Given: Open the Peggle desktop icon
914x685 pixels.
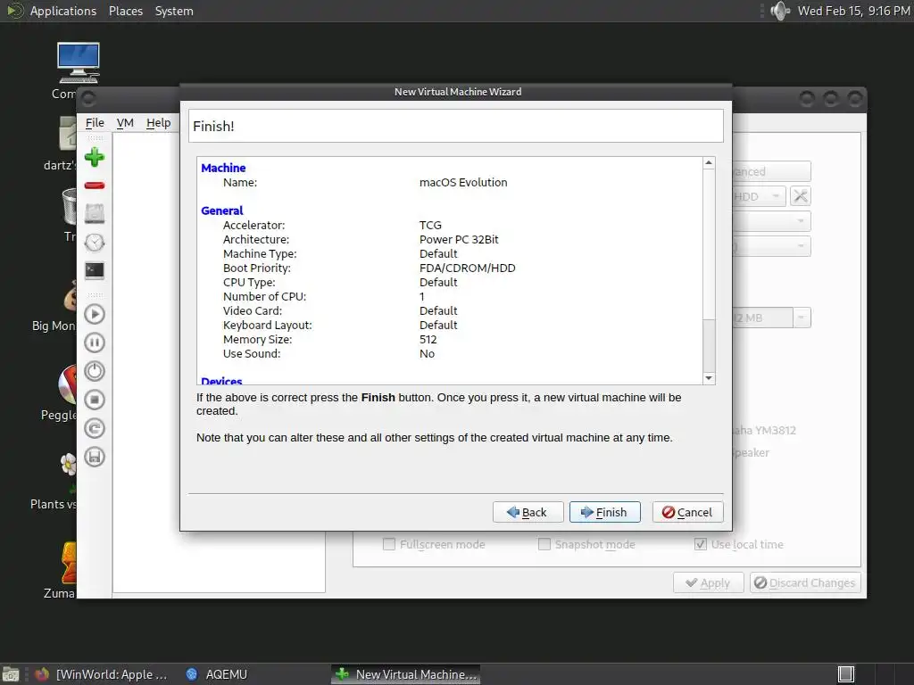Looking at the screenshot, I should 68,384.
